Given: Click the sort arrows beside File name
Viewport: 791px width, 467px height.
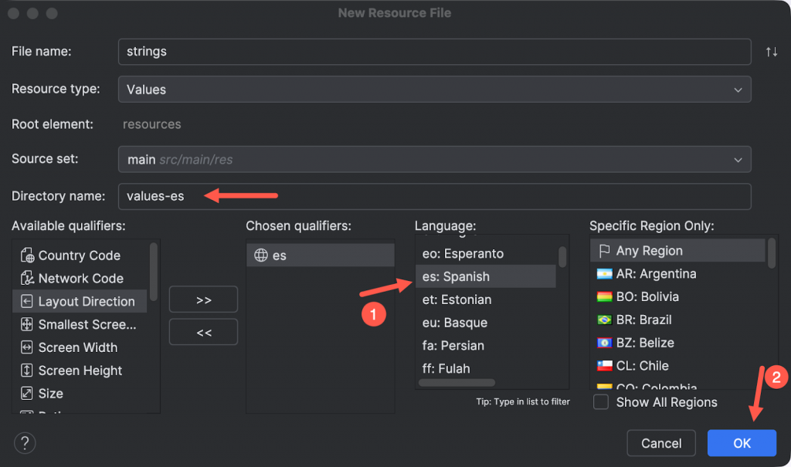Looking at the screenshot, I should click(x=771, y=52).
